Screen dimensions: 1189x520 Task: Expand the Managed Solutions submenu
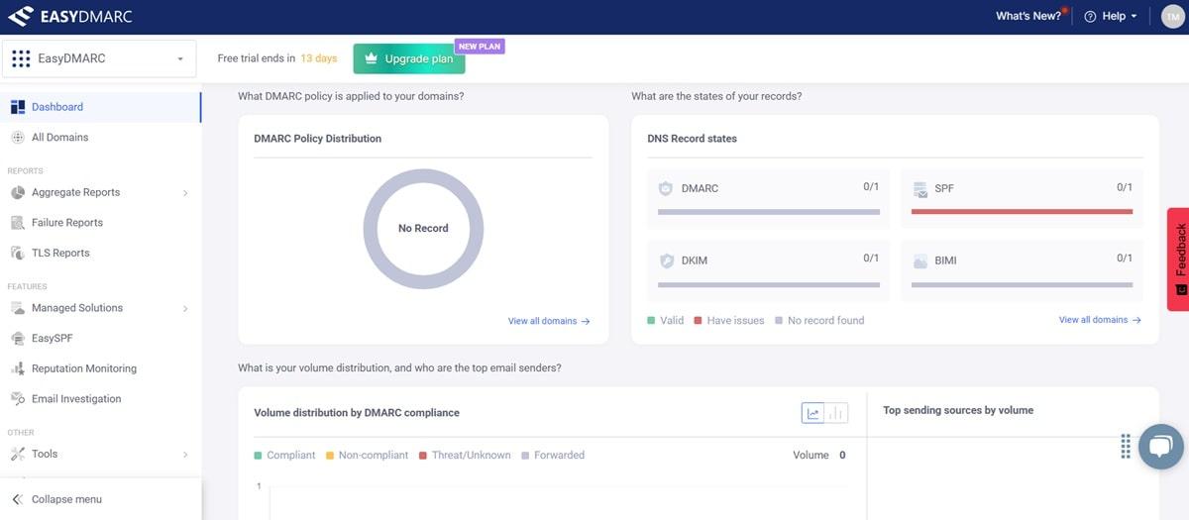tap(185, 309)
